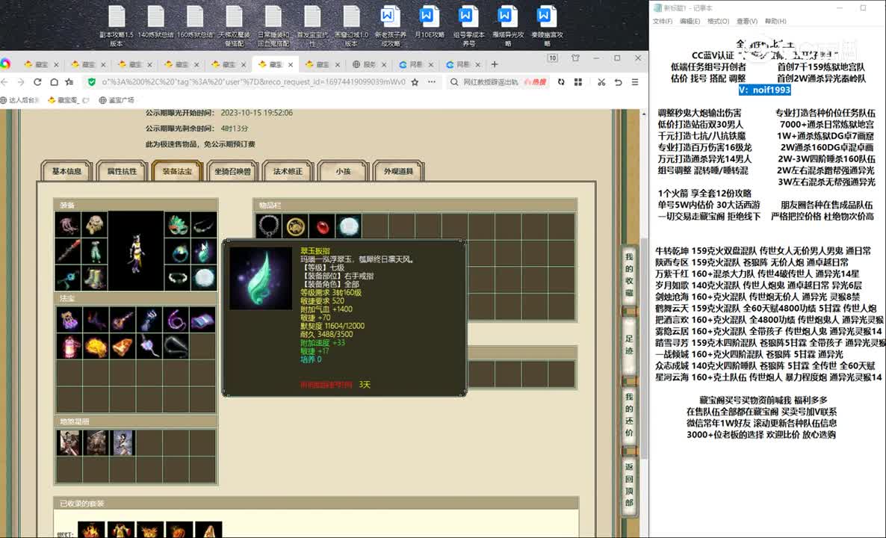Open the 鉴宝广场 bookmark

pos(117,100)
